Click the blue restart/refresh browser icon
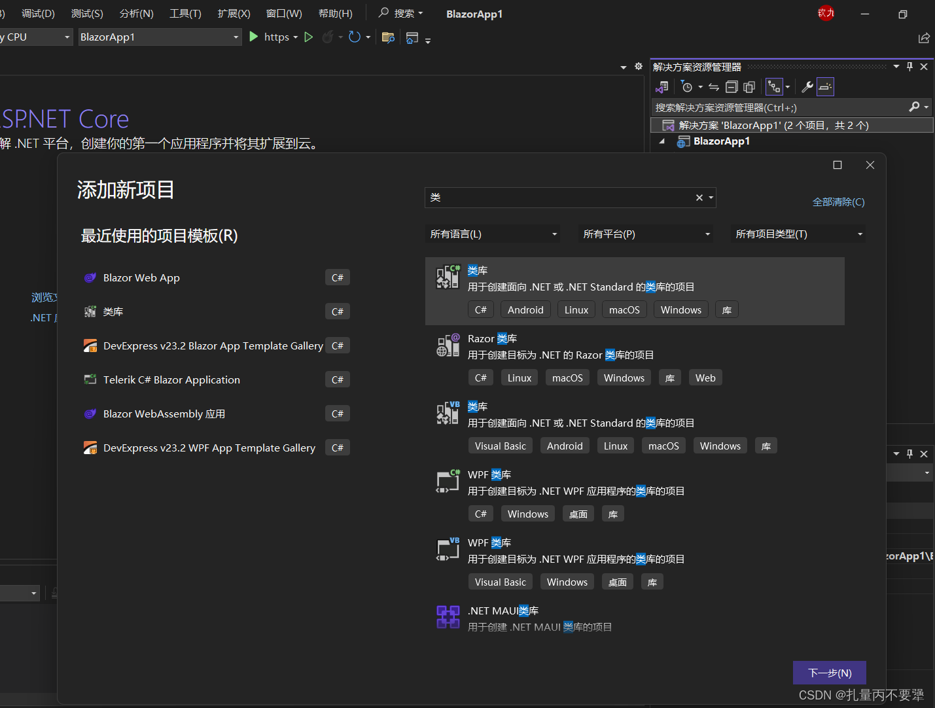 pyautogui.click(x=355, y=37)
